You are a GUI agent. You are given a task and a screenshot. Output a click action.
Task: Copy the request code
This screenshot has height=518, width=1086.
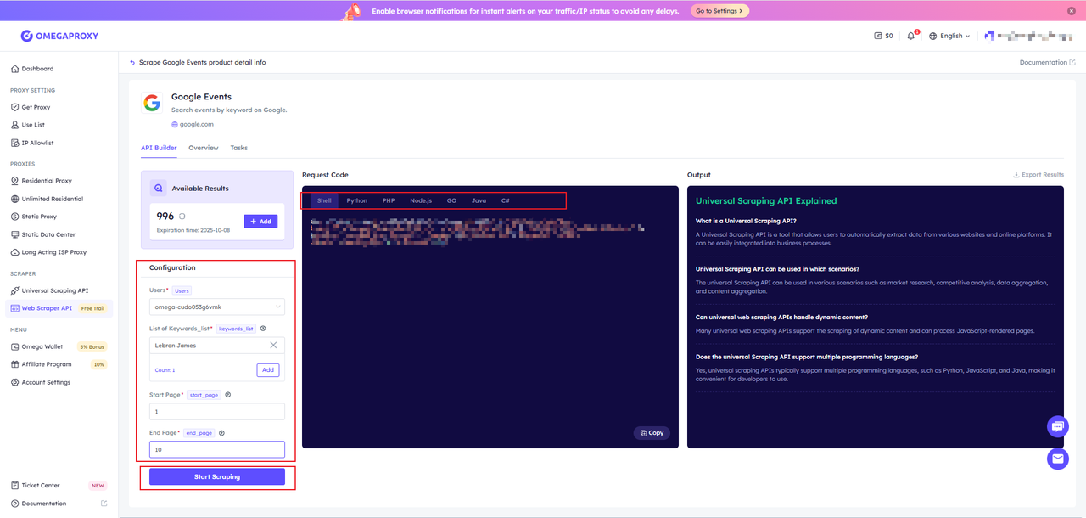pyautogui.click(x=652, y=433)
